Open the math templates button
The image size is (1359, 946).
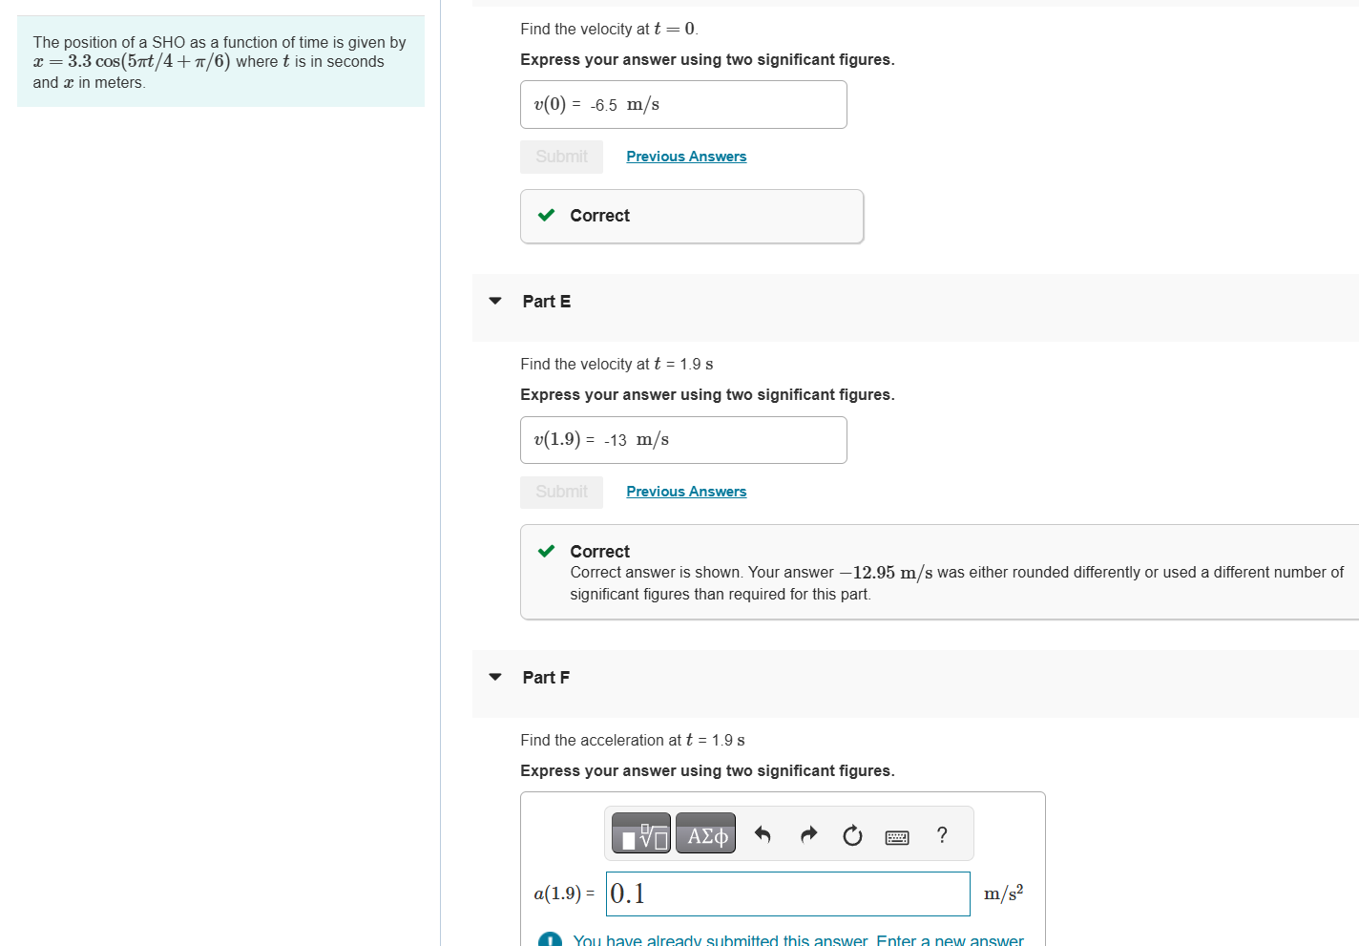(640, 833)
